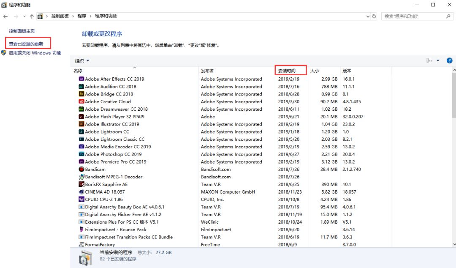456x268 pixels.
Task: Click the 程序 breadcrumb item
Action: point(82,16)
